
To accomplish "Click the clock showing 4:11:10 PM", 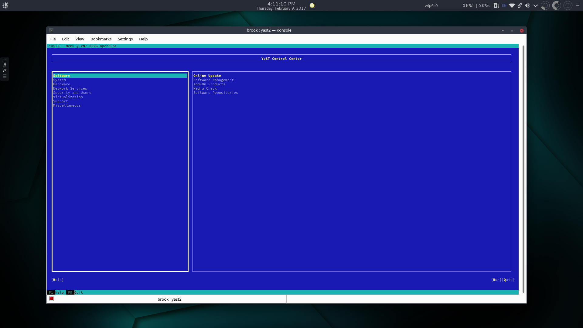I will pos(281,4).
